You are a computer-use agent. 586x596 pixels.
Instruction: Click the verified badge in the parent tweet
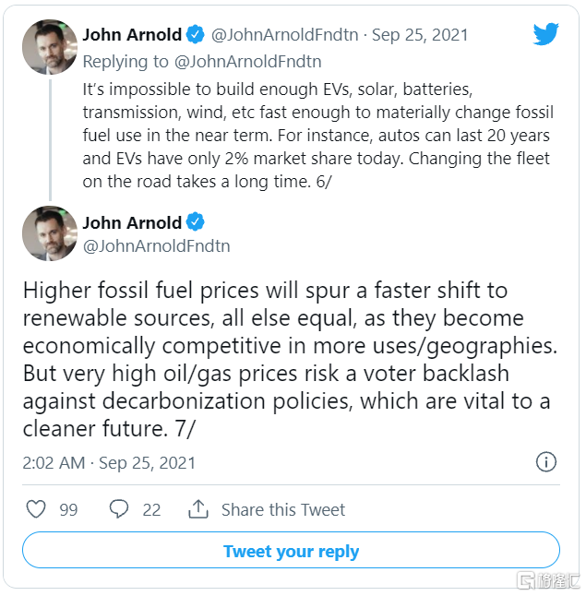pos(196,35)
